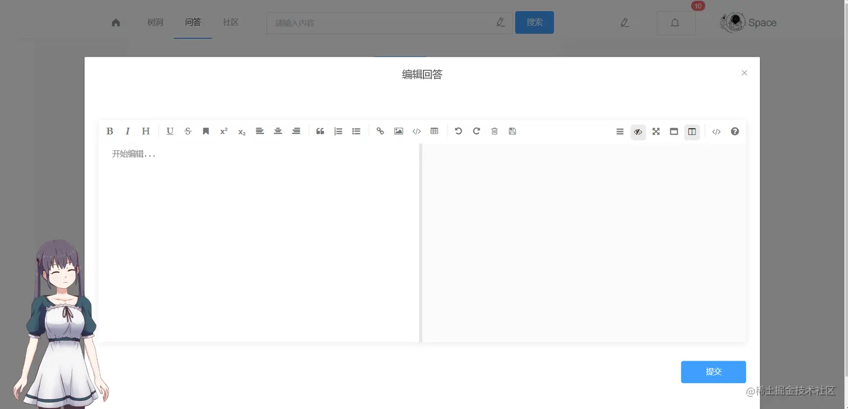Image resolution: width=848 pixels, height=409 pixels.
Task: Open notifications bell with 10 badge
Action: 676,23
